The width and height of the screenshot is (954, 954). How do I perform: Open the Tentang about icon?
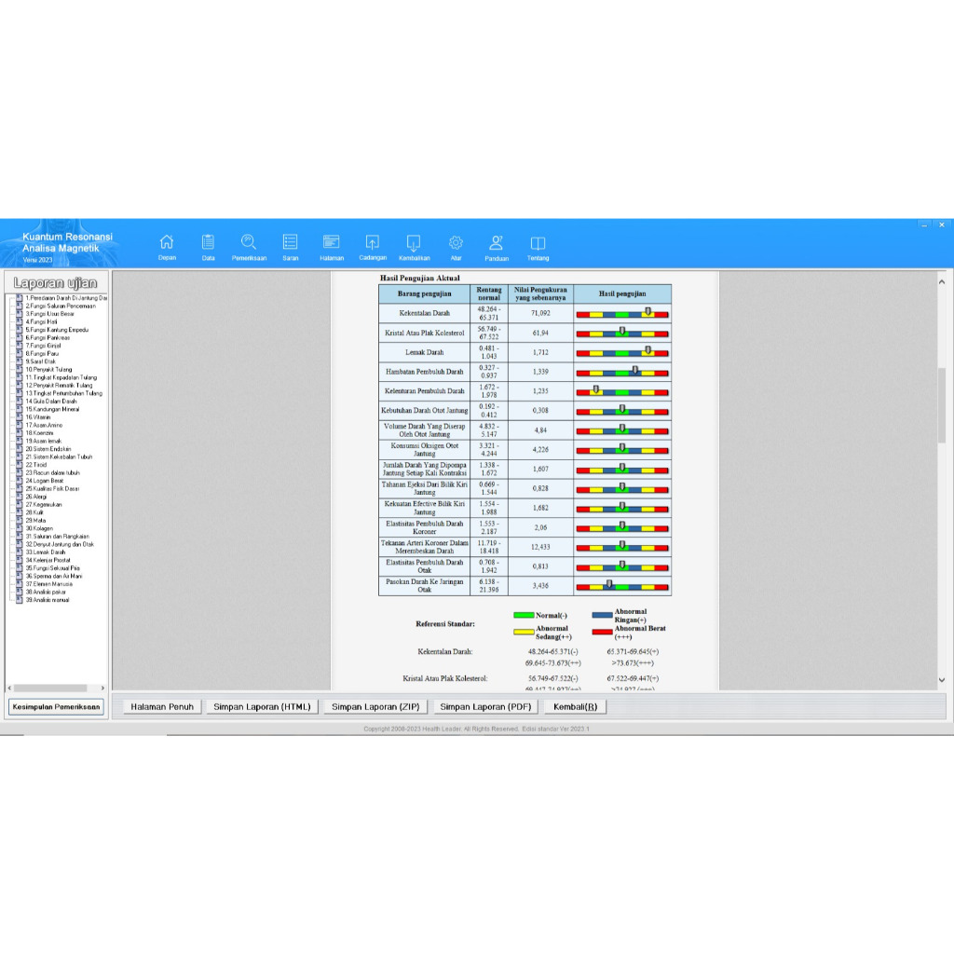click(538, 243)
